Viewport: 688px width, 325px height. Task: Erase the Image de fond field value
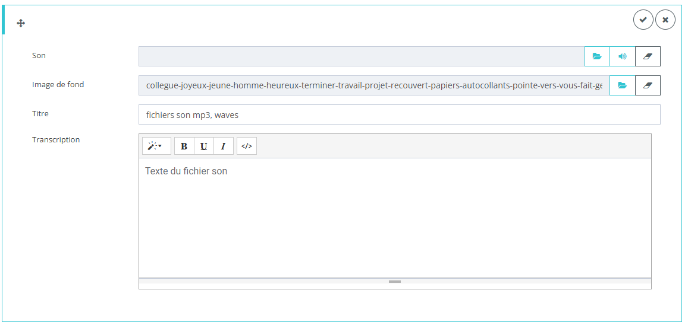(648, 85)
